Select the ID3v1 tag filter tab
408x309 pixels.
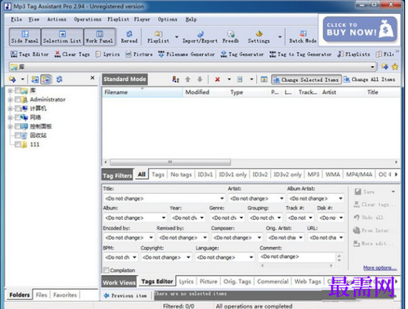pyautogui.click(x=205, y=175)
